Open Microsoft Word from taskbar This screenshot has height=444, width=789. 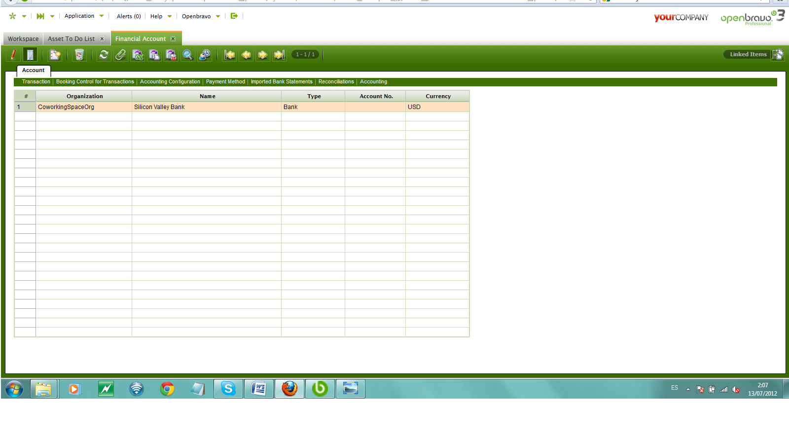pos(259,389)
